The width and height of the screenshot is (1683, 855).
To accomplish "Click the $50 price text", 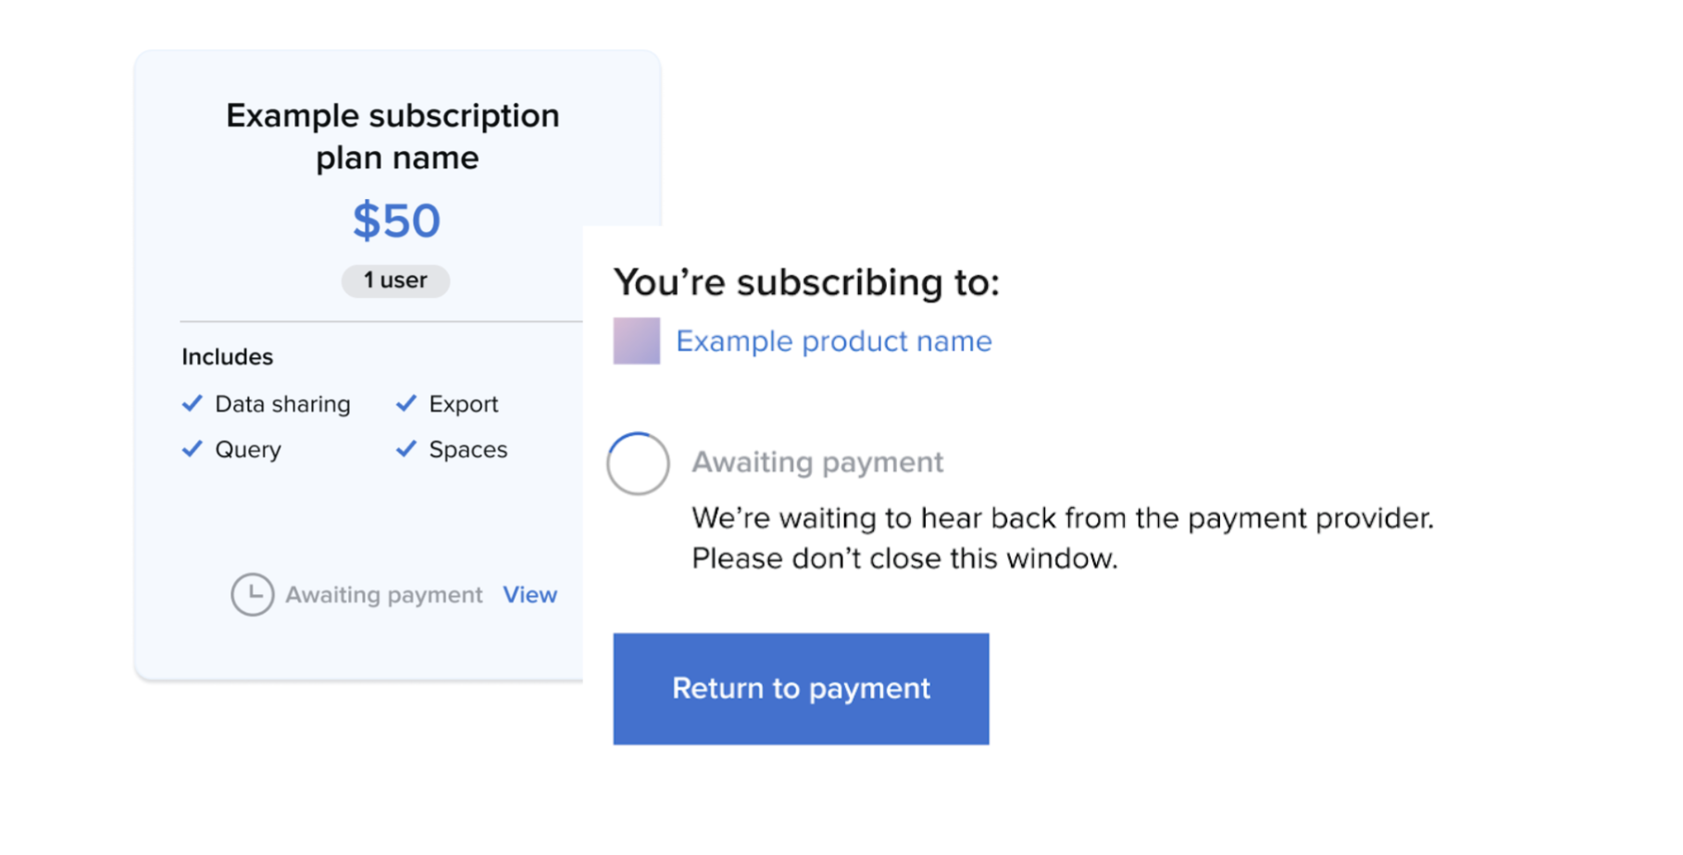I will pyautogui.click(x=396, y=221).
